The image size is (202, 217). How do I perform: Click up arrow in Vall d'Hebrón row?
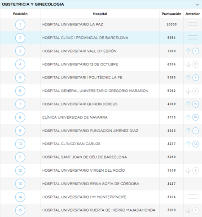tap(188, 51)
